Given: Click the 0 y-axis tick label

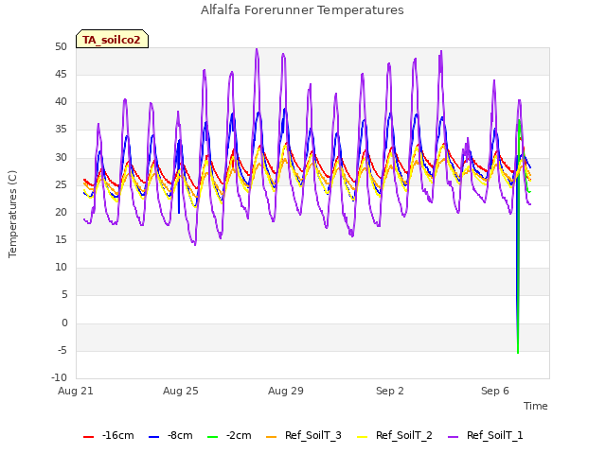Looking at the screenshot, I should [x=64, y=323].
